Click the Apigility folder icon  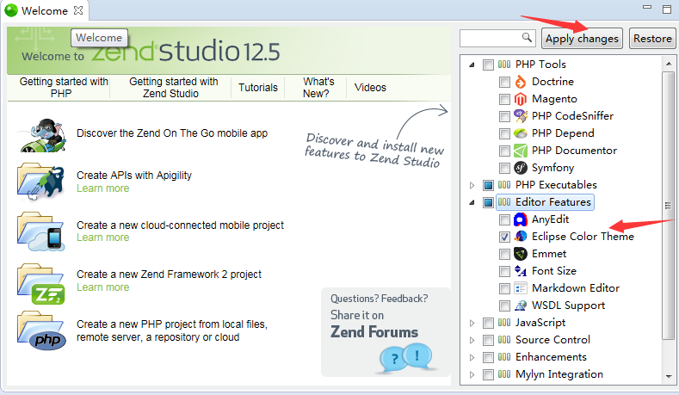[x=41, y=182]
